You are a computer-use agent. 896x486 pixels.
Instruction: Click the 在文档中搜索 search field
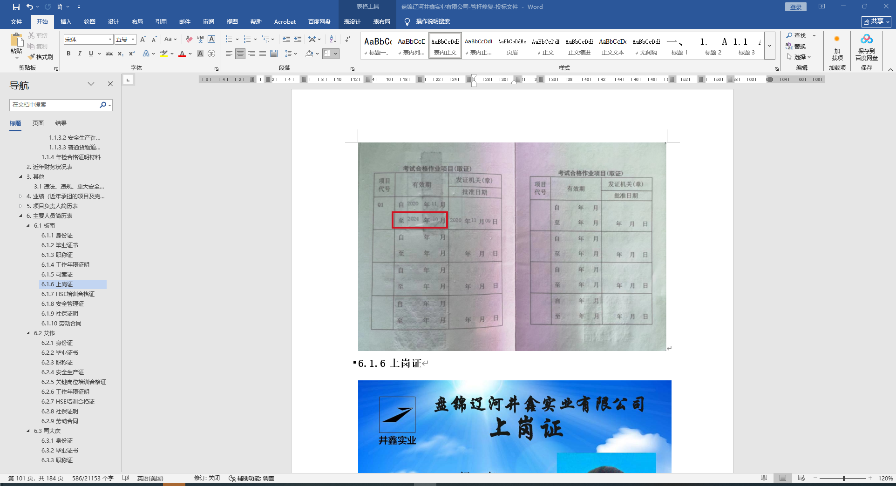(55, 105)
